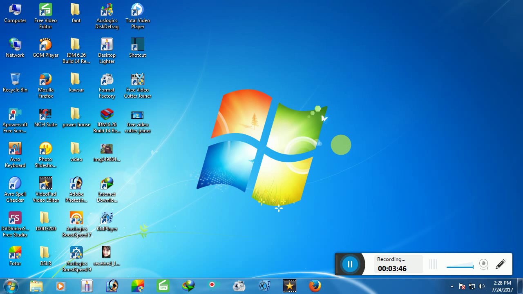Select the Format Factory shortcut
Viewport: 523px width, 294px height.
(107, 86)
